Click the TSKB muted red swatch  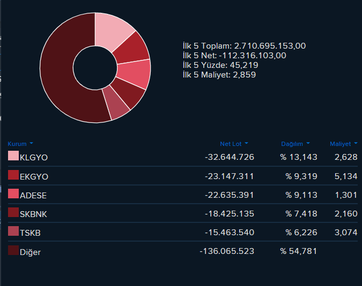pyautogui.click(x=13, y=231)
